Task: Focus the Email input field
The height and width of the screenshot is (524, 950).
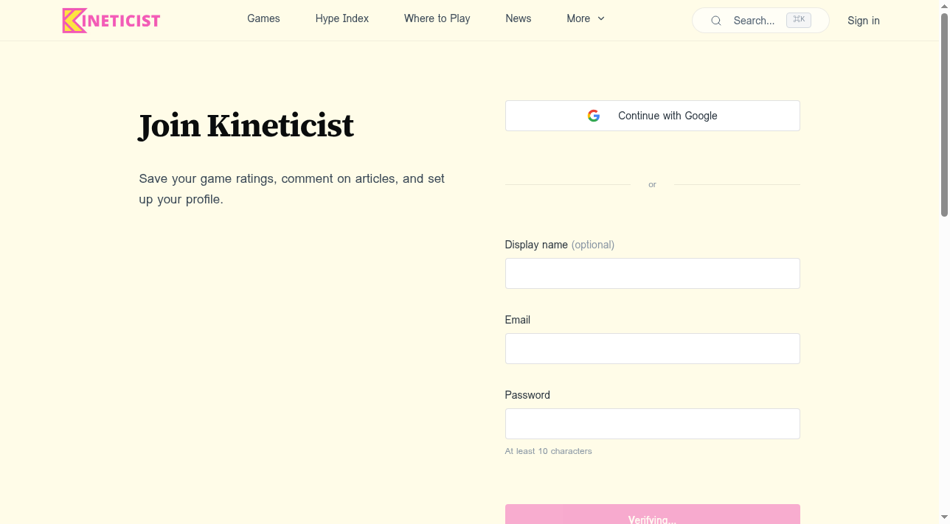Action: (653, 349)
